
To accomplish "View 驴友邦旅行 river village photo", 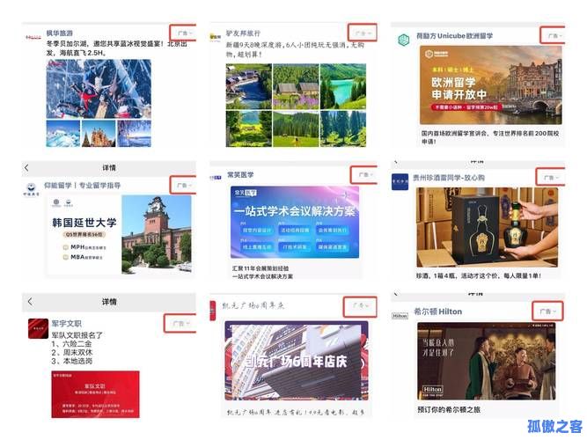I will (248, 86).
